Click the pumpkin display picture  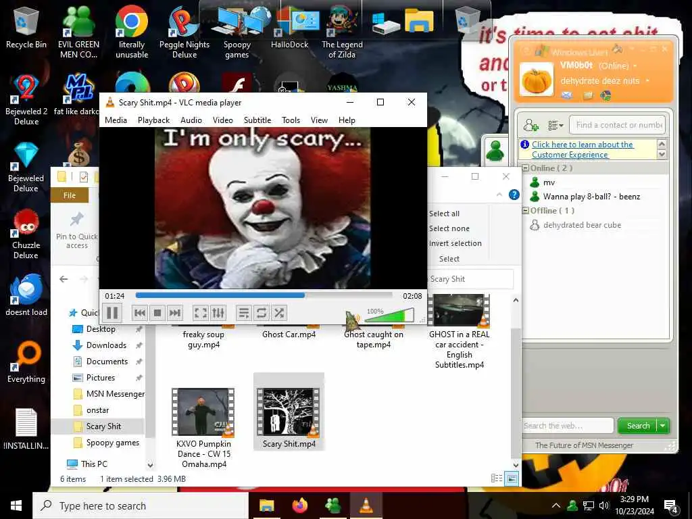pyautogui.click(x=536, y=80)
